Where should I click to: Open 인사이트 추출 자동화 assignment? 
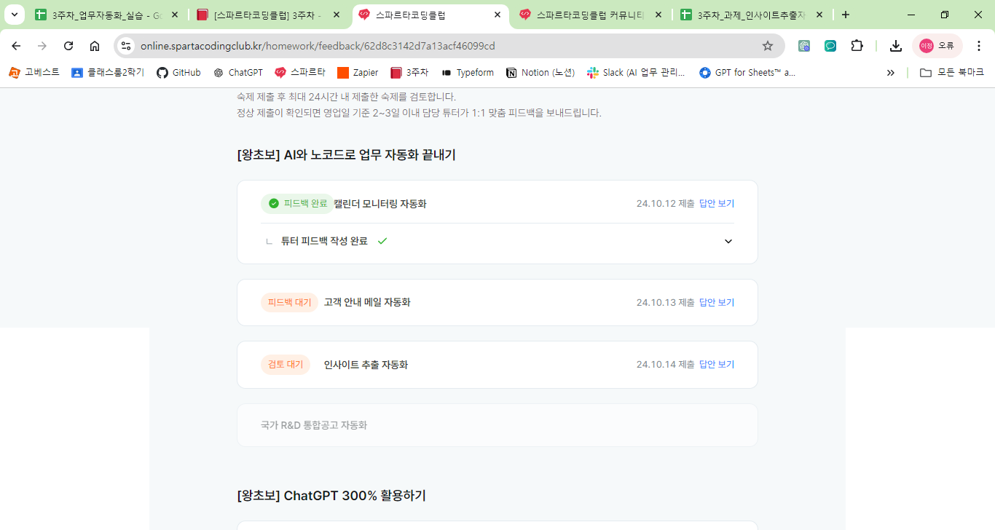pos(366,365)
